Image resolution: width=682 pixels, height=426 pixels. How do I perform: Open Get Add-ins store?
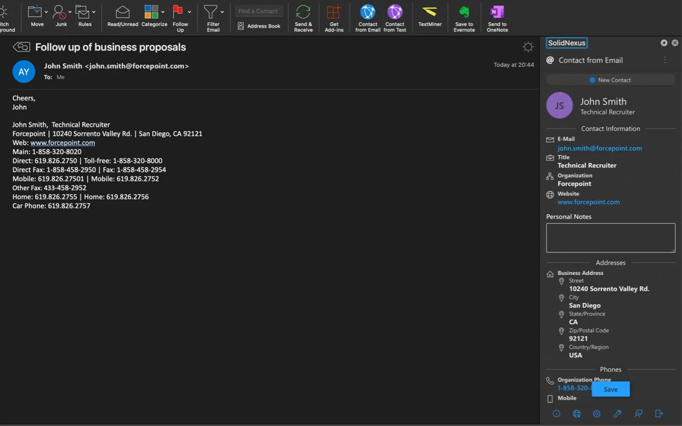click(334, 18)
